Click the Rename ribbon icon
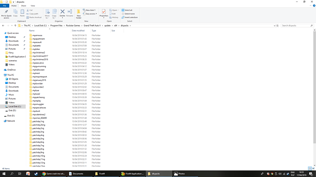 click(70, 12)
